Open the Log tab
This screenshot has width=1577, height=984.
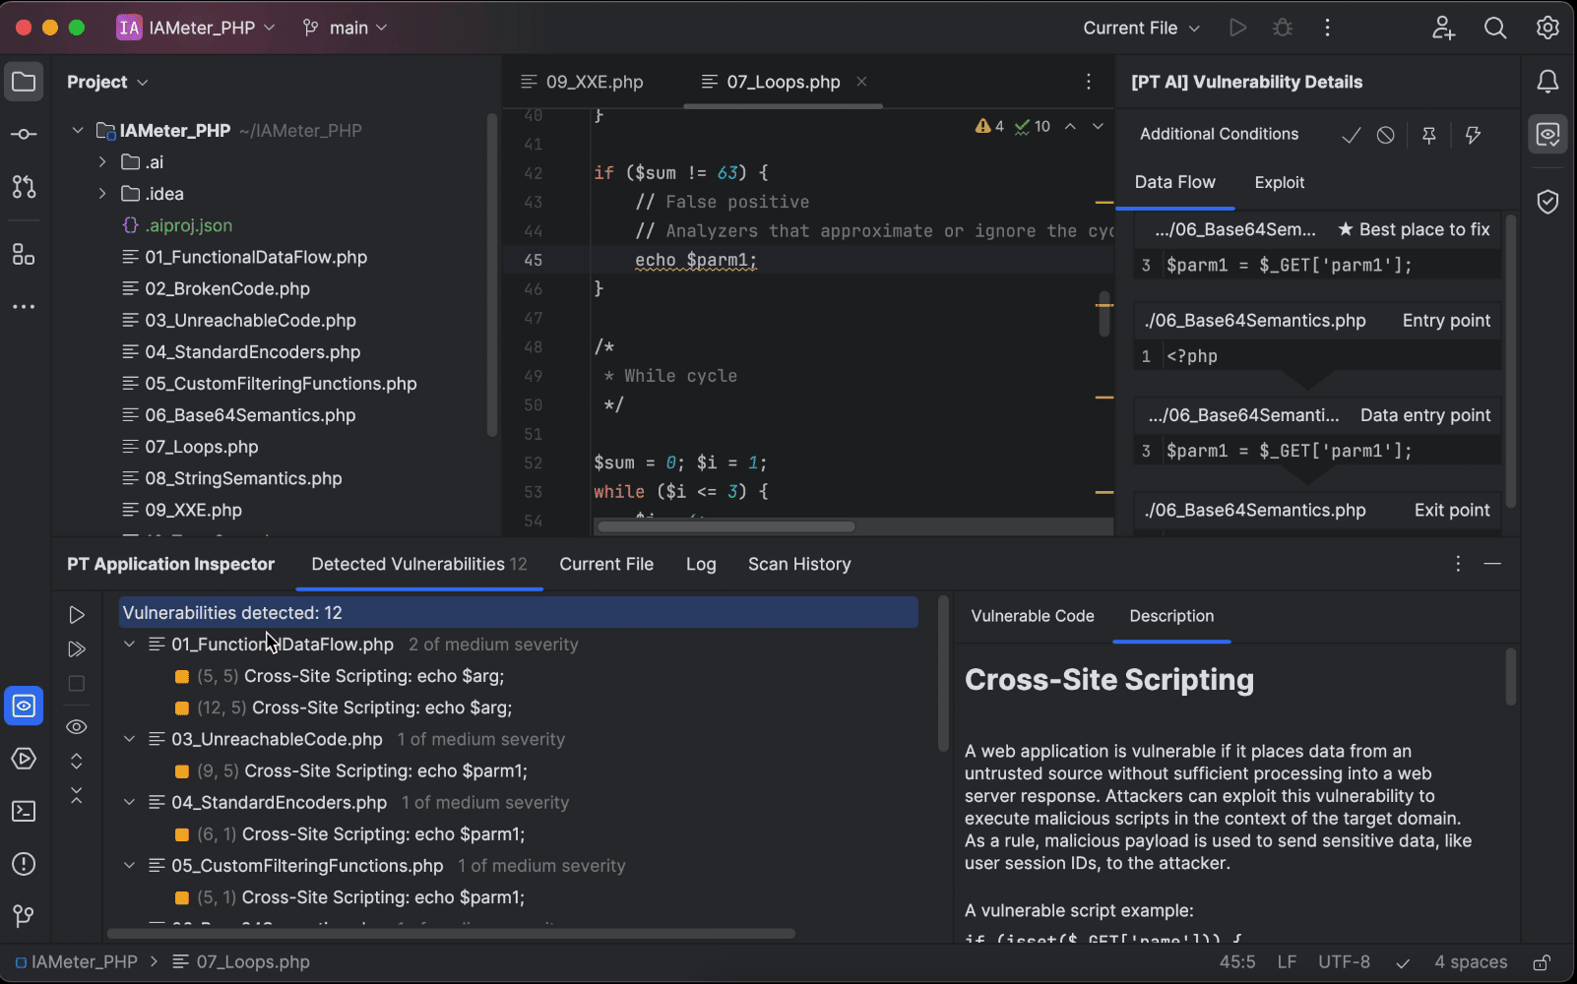click(x=701, y=564)
